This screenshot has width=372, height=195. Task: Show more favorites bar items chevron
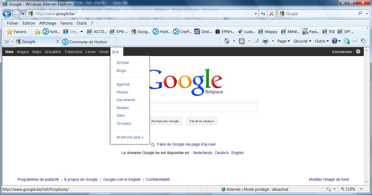coord(367,28)
